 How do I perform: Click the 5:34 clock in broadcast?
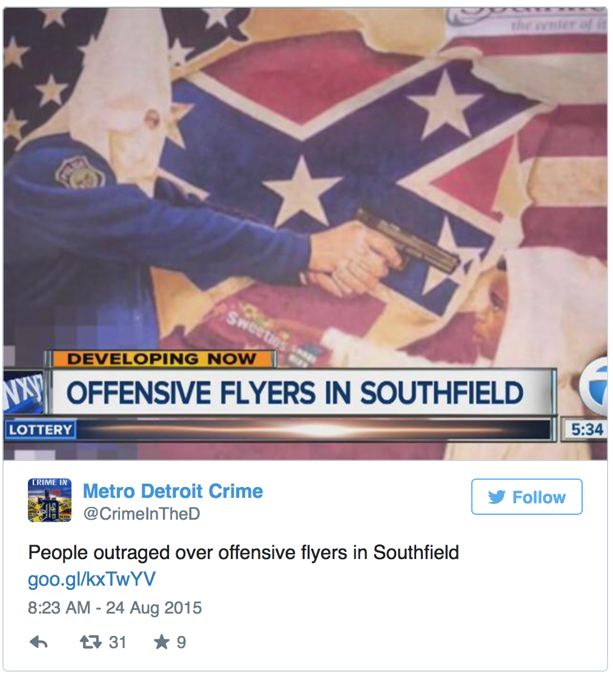coord(587,429)
